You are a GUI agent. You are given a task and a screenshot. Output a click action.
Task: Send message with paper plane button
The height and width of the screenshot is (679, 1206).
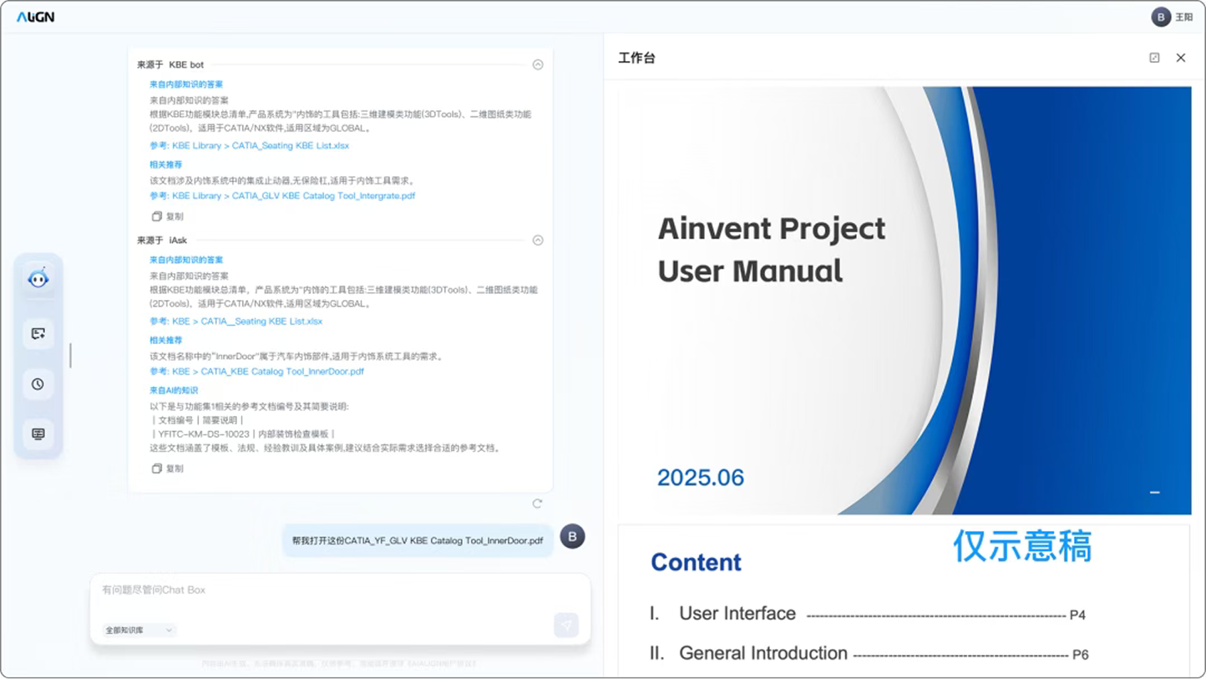[x=566, y=625]
